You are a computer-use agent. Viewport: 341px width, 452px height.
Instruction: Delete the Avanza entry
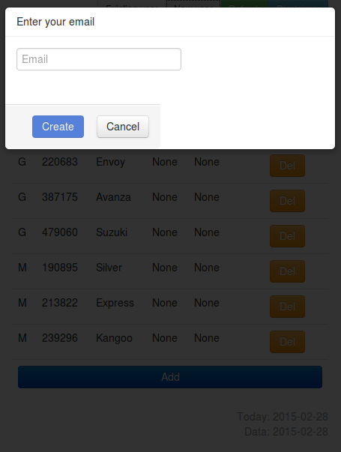click(x=287, y=201)
